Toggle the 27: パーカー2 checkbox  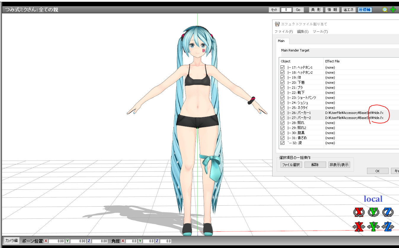pyautogui.click(x=282, y=118)
